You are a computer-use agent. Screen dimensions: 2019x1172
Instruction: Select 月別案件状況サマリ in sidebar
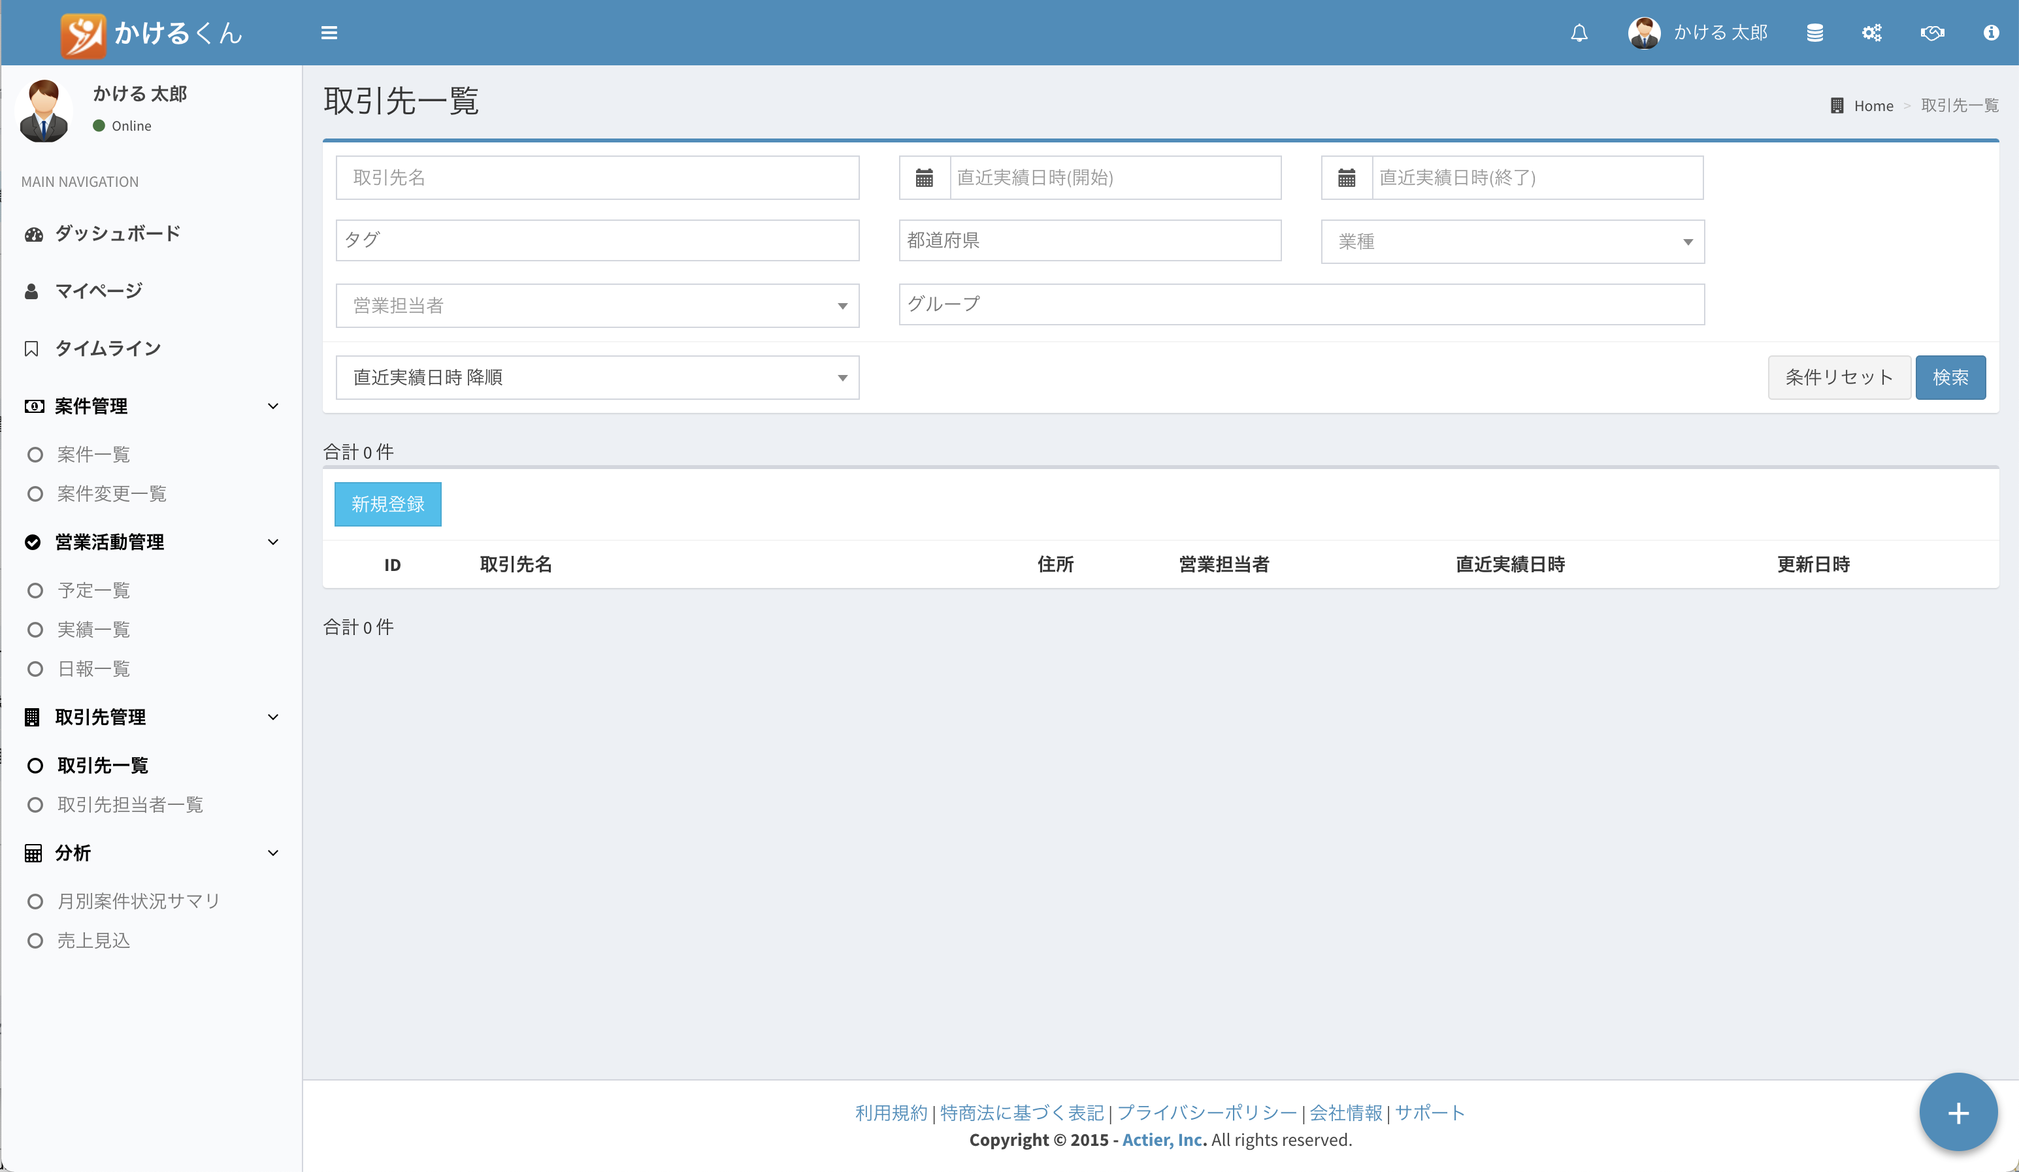(x=139, y=902)
